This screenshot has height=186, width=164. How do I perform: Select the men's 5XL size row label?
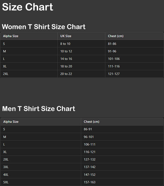tap(6, 182)
